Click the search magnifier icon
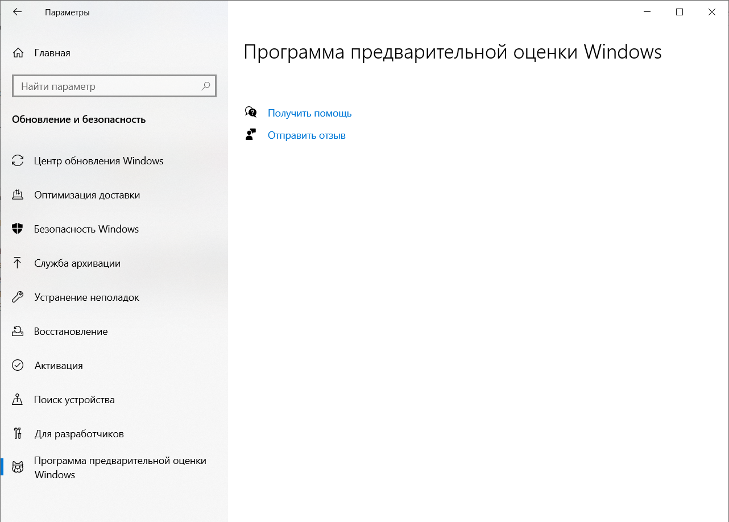The width and height of the screenshot is (729, 522). click(x=206, y=86)
